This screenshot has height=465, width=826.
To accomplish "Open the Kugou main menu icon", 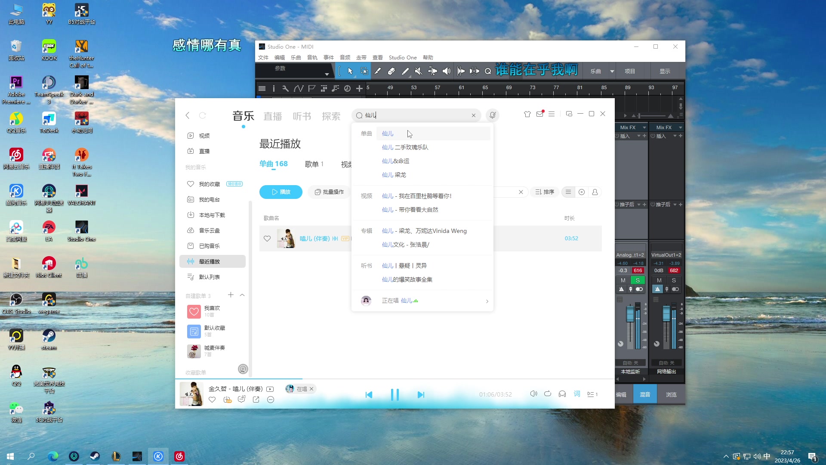I will pyautogui.click(x=552, y=114).
